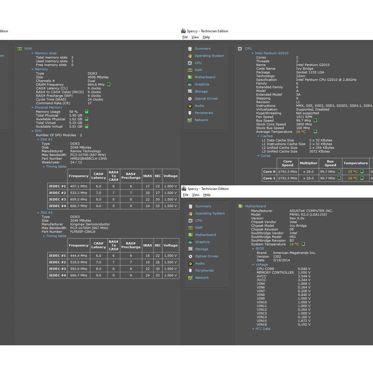The image size is (373, 373).
Task: Click the Summary icon in the CPU window sidebar
Action: (x=190, y=49)
